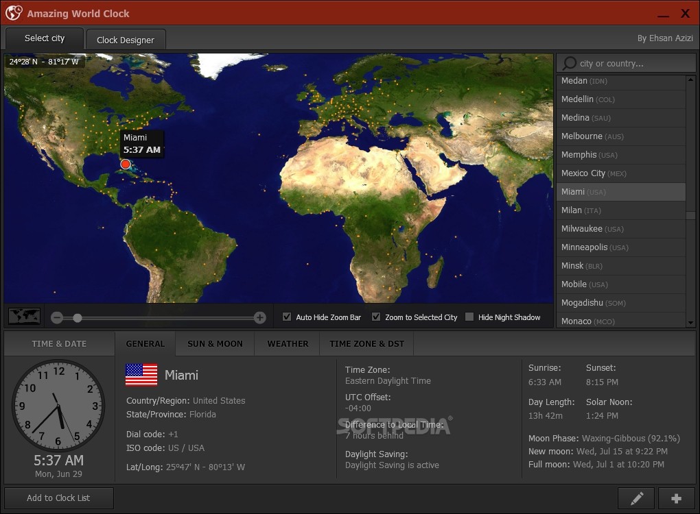
Task: Click in the city or country search field
Action: point(626,63)
